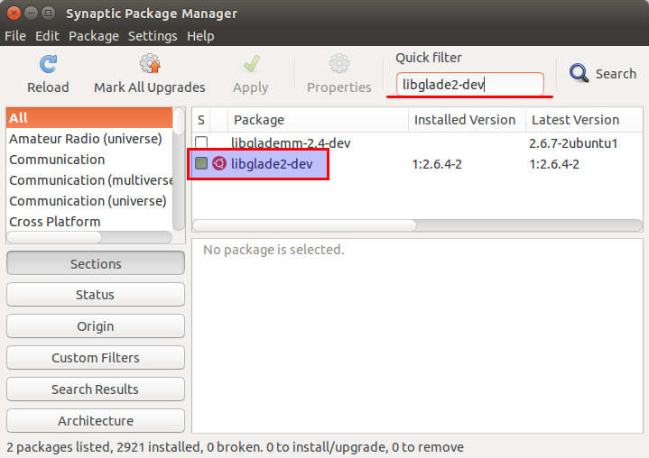Open Properties via the gear icon
The image size is (649, 458).
pos(339,64)
